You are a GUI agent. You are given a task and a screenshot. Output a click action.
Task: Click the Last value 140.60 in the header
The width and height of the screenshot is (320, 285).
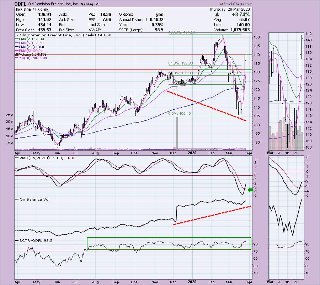[243, 25]
